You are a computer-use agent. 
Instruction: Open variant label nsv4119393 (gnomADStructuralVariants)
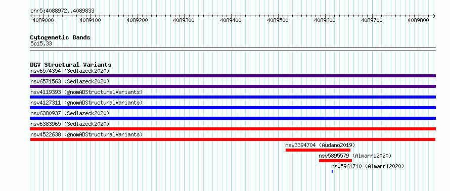coord(86,92)
